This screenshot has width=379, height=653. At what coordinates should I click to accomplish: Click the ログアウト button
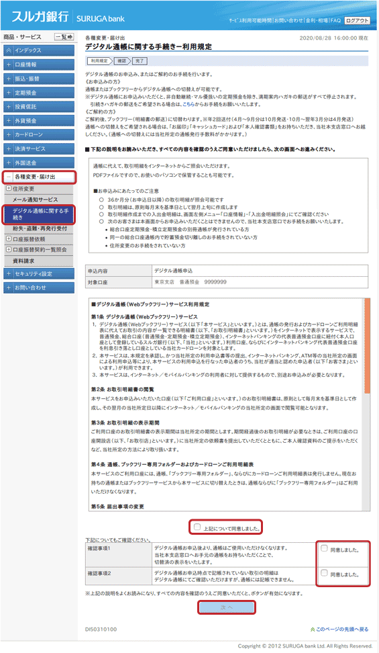357,20
